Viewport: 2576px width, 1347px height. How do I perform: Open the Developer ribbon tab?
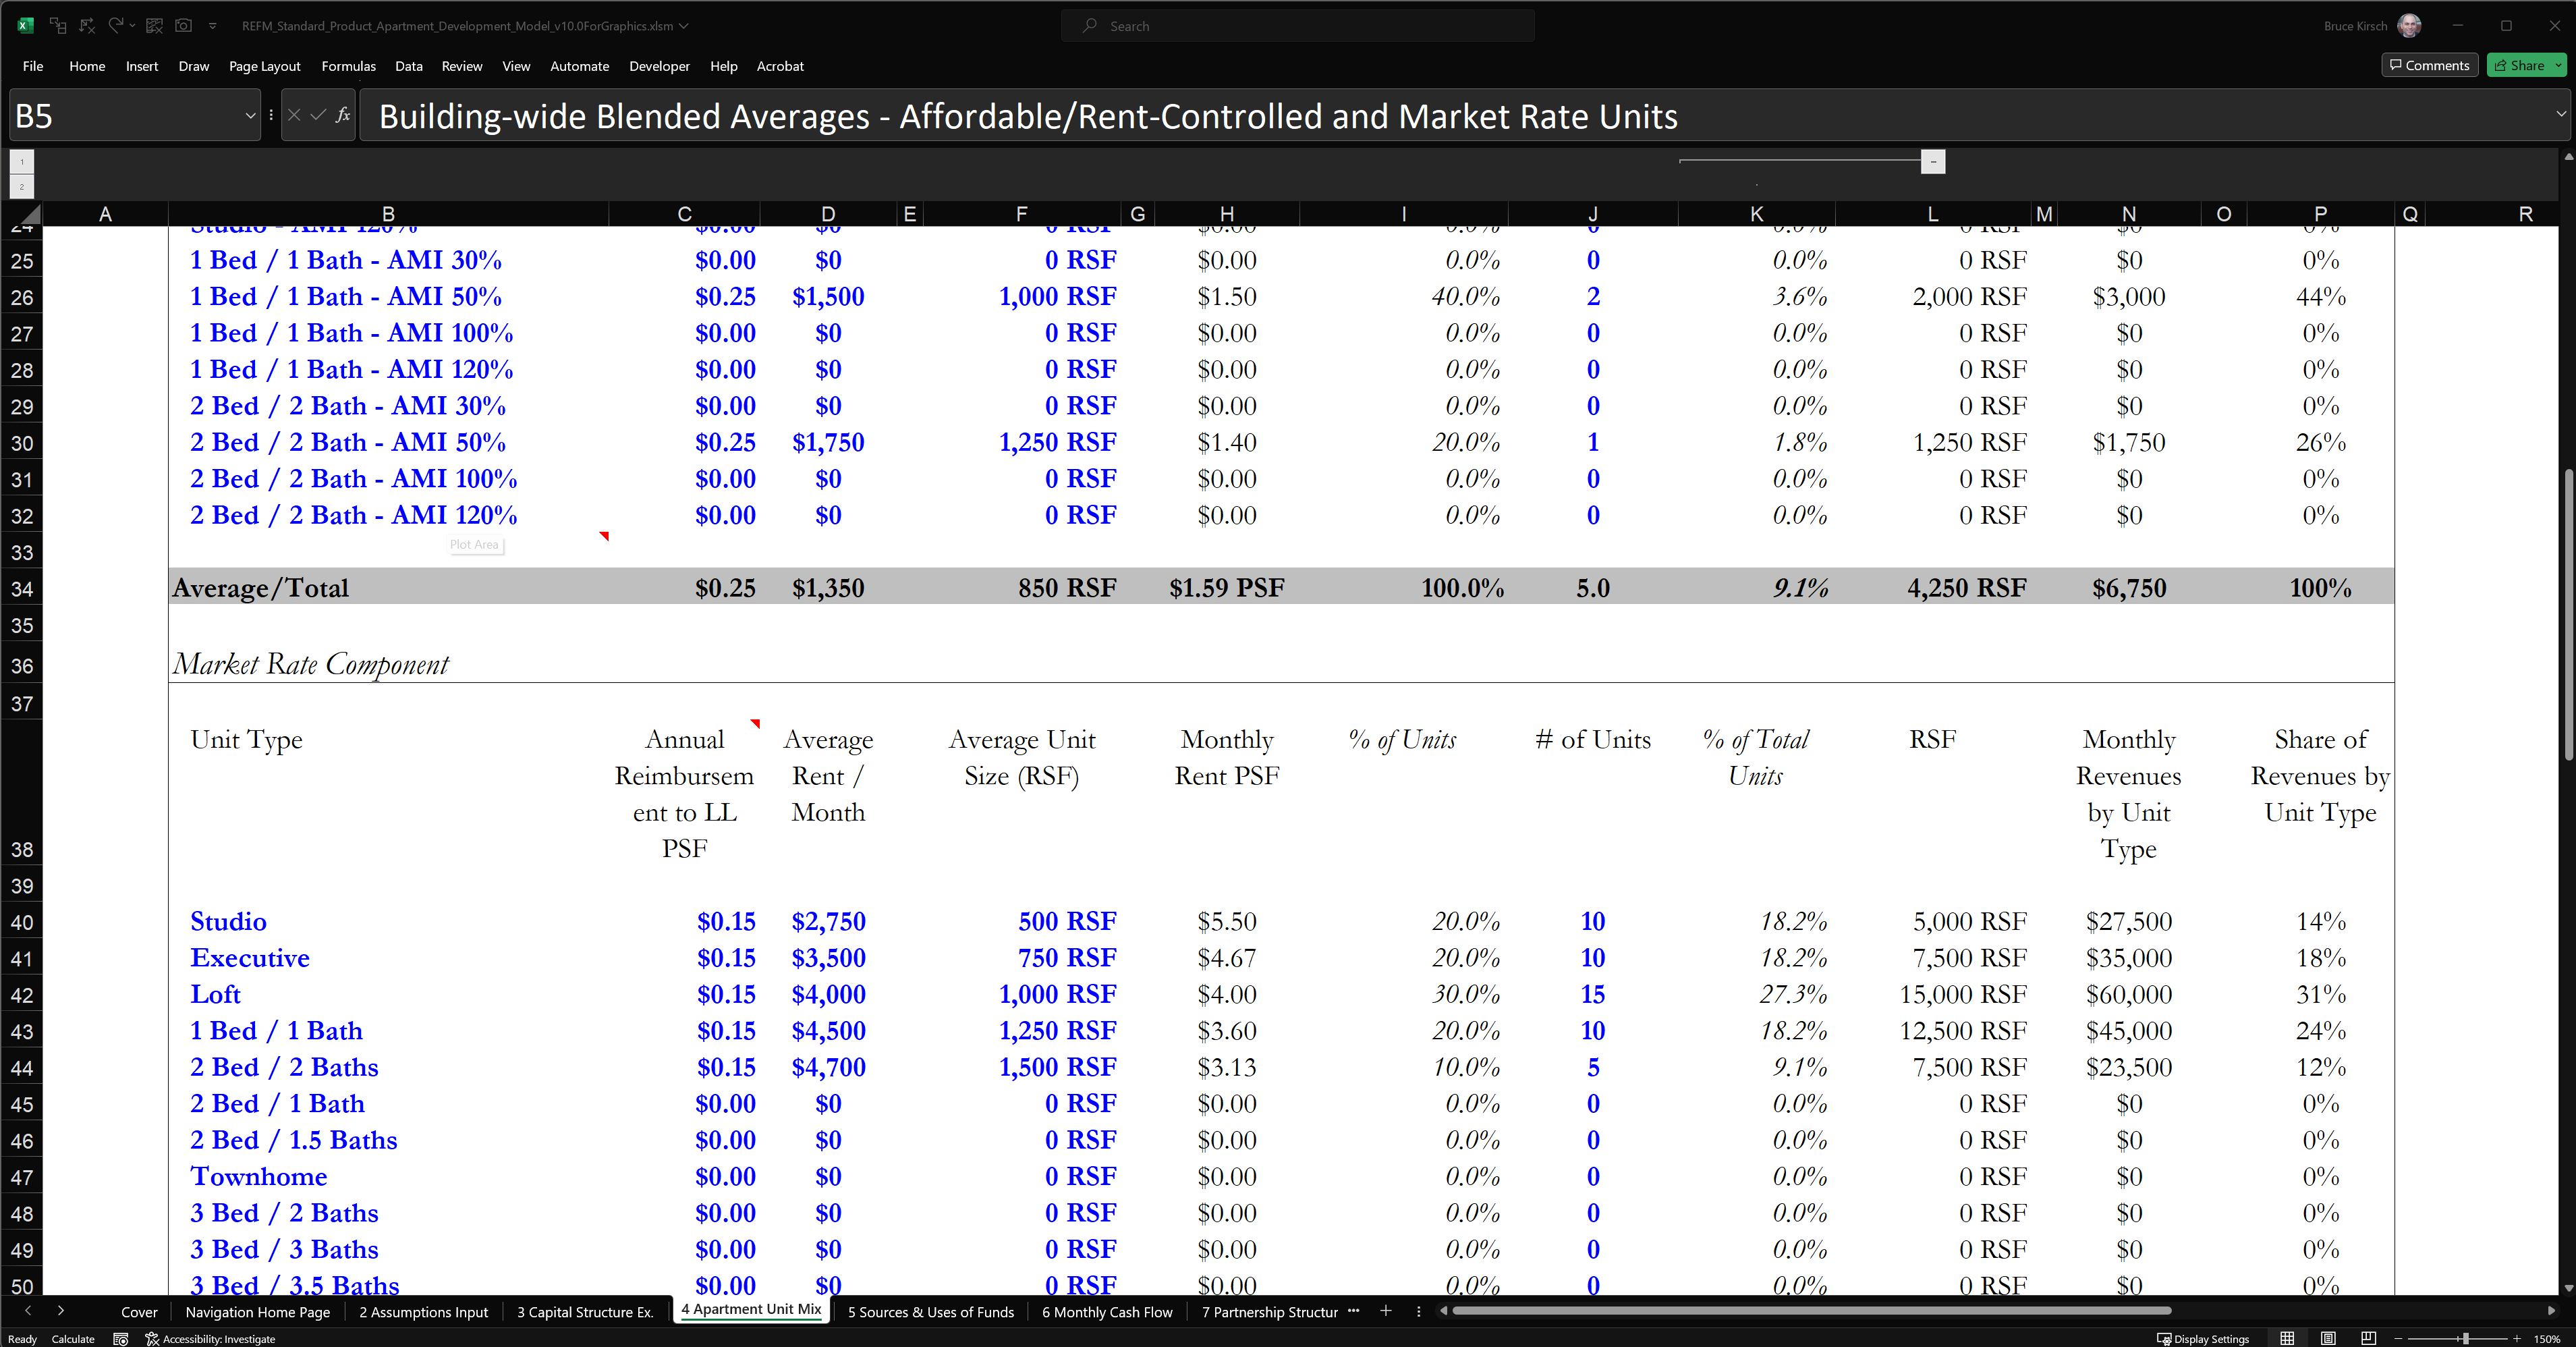coord(659,66)
